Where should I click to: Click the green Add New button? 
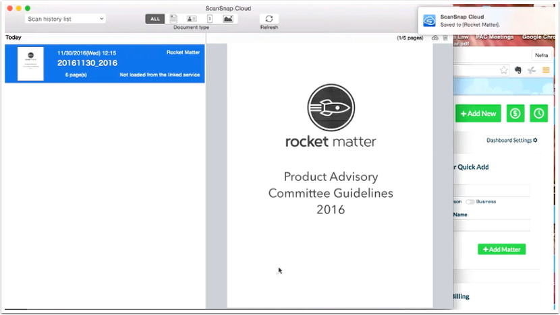click(x=478, y=114)
